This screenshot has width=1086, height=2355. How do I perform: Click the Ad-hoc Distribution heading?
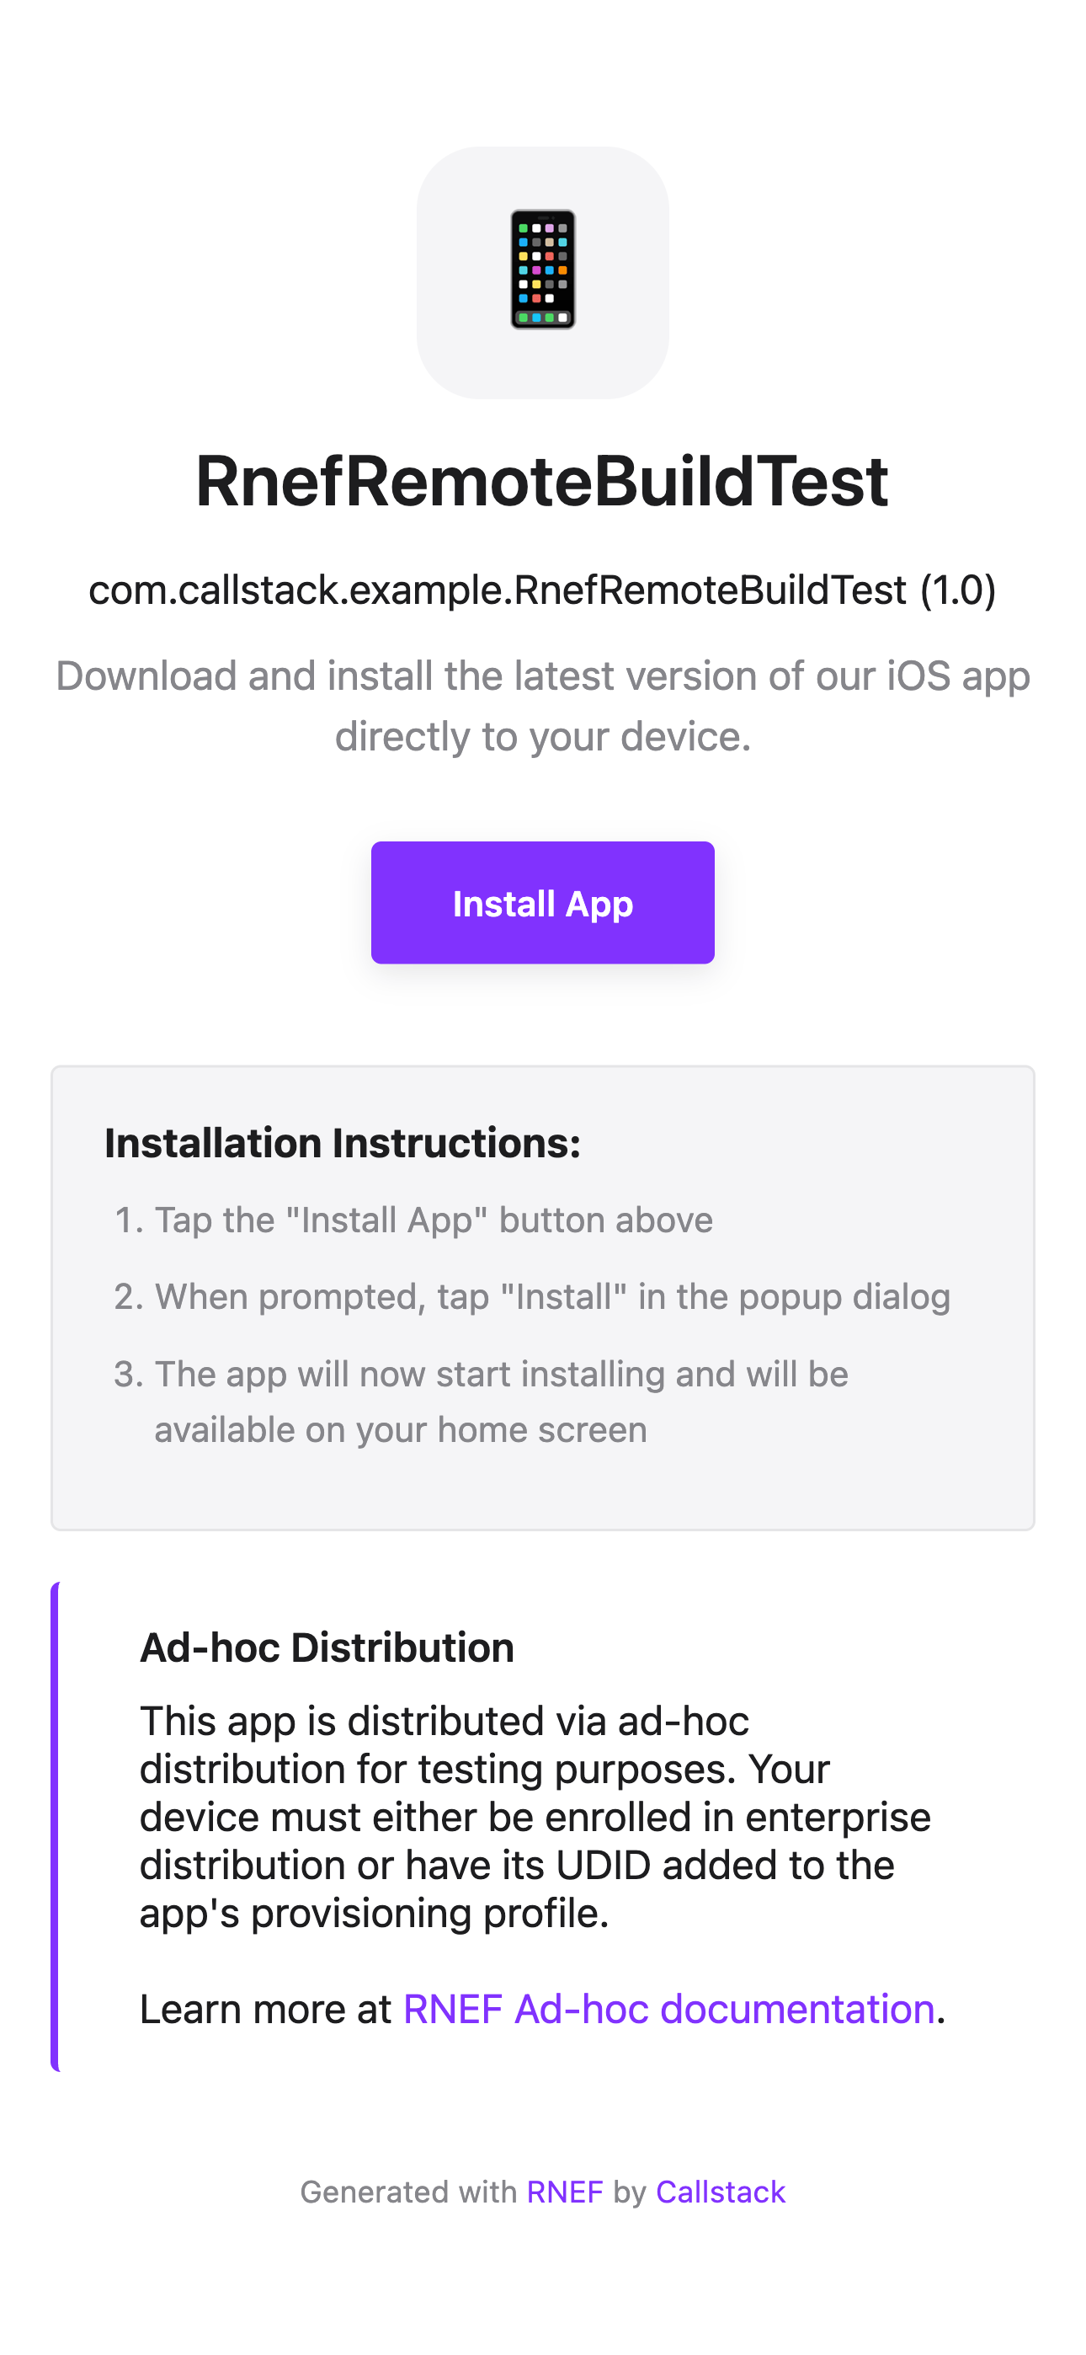[327, 1647]
